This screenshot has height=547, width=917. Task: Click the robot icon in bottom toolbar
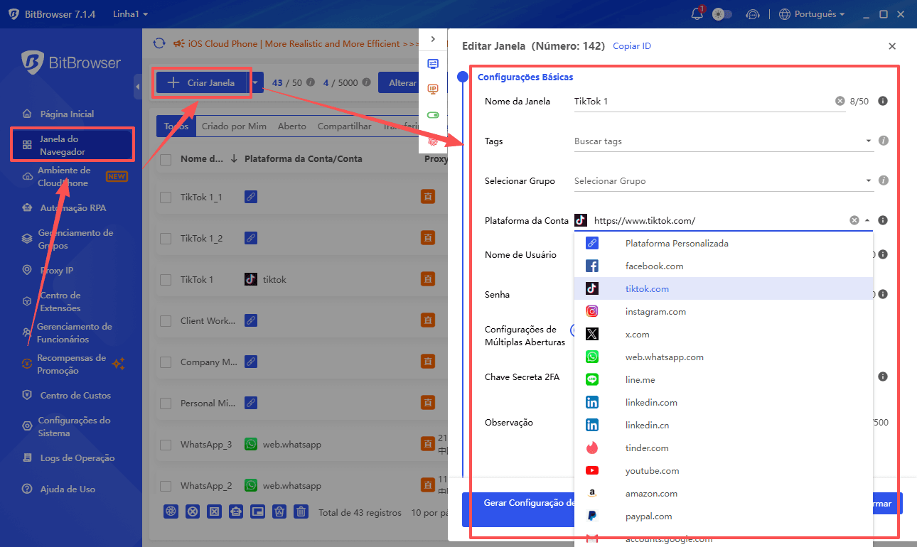[236, 511]
